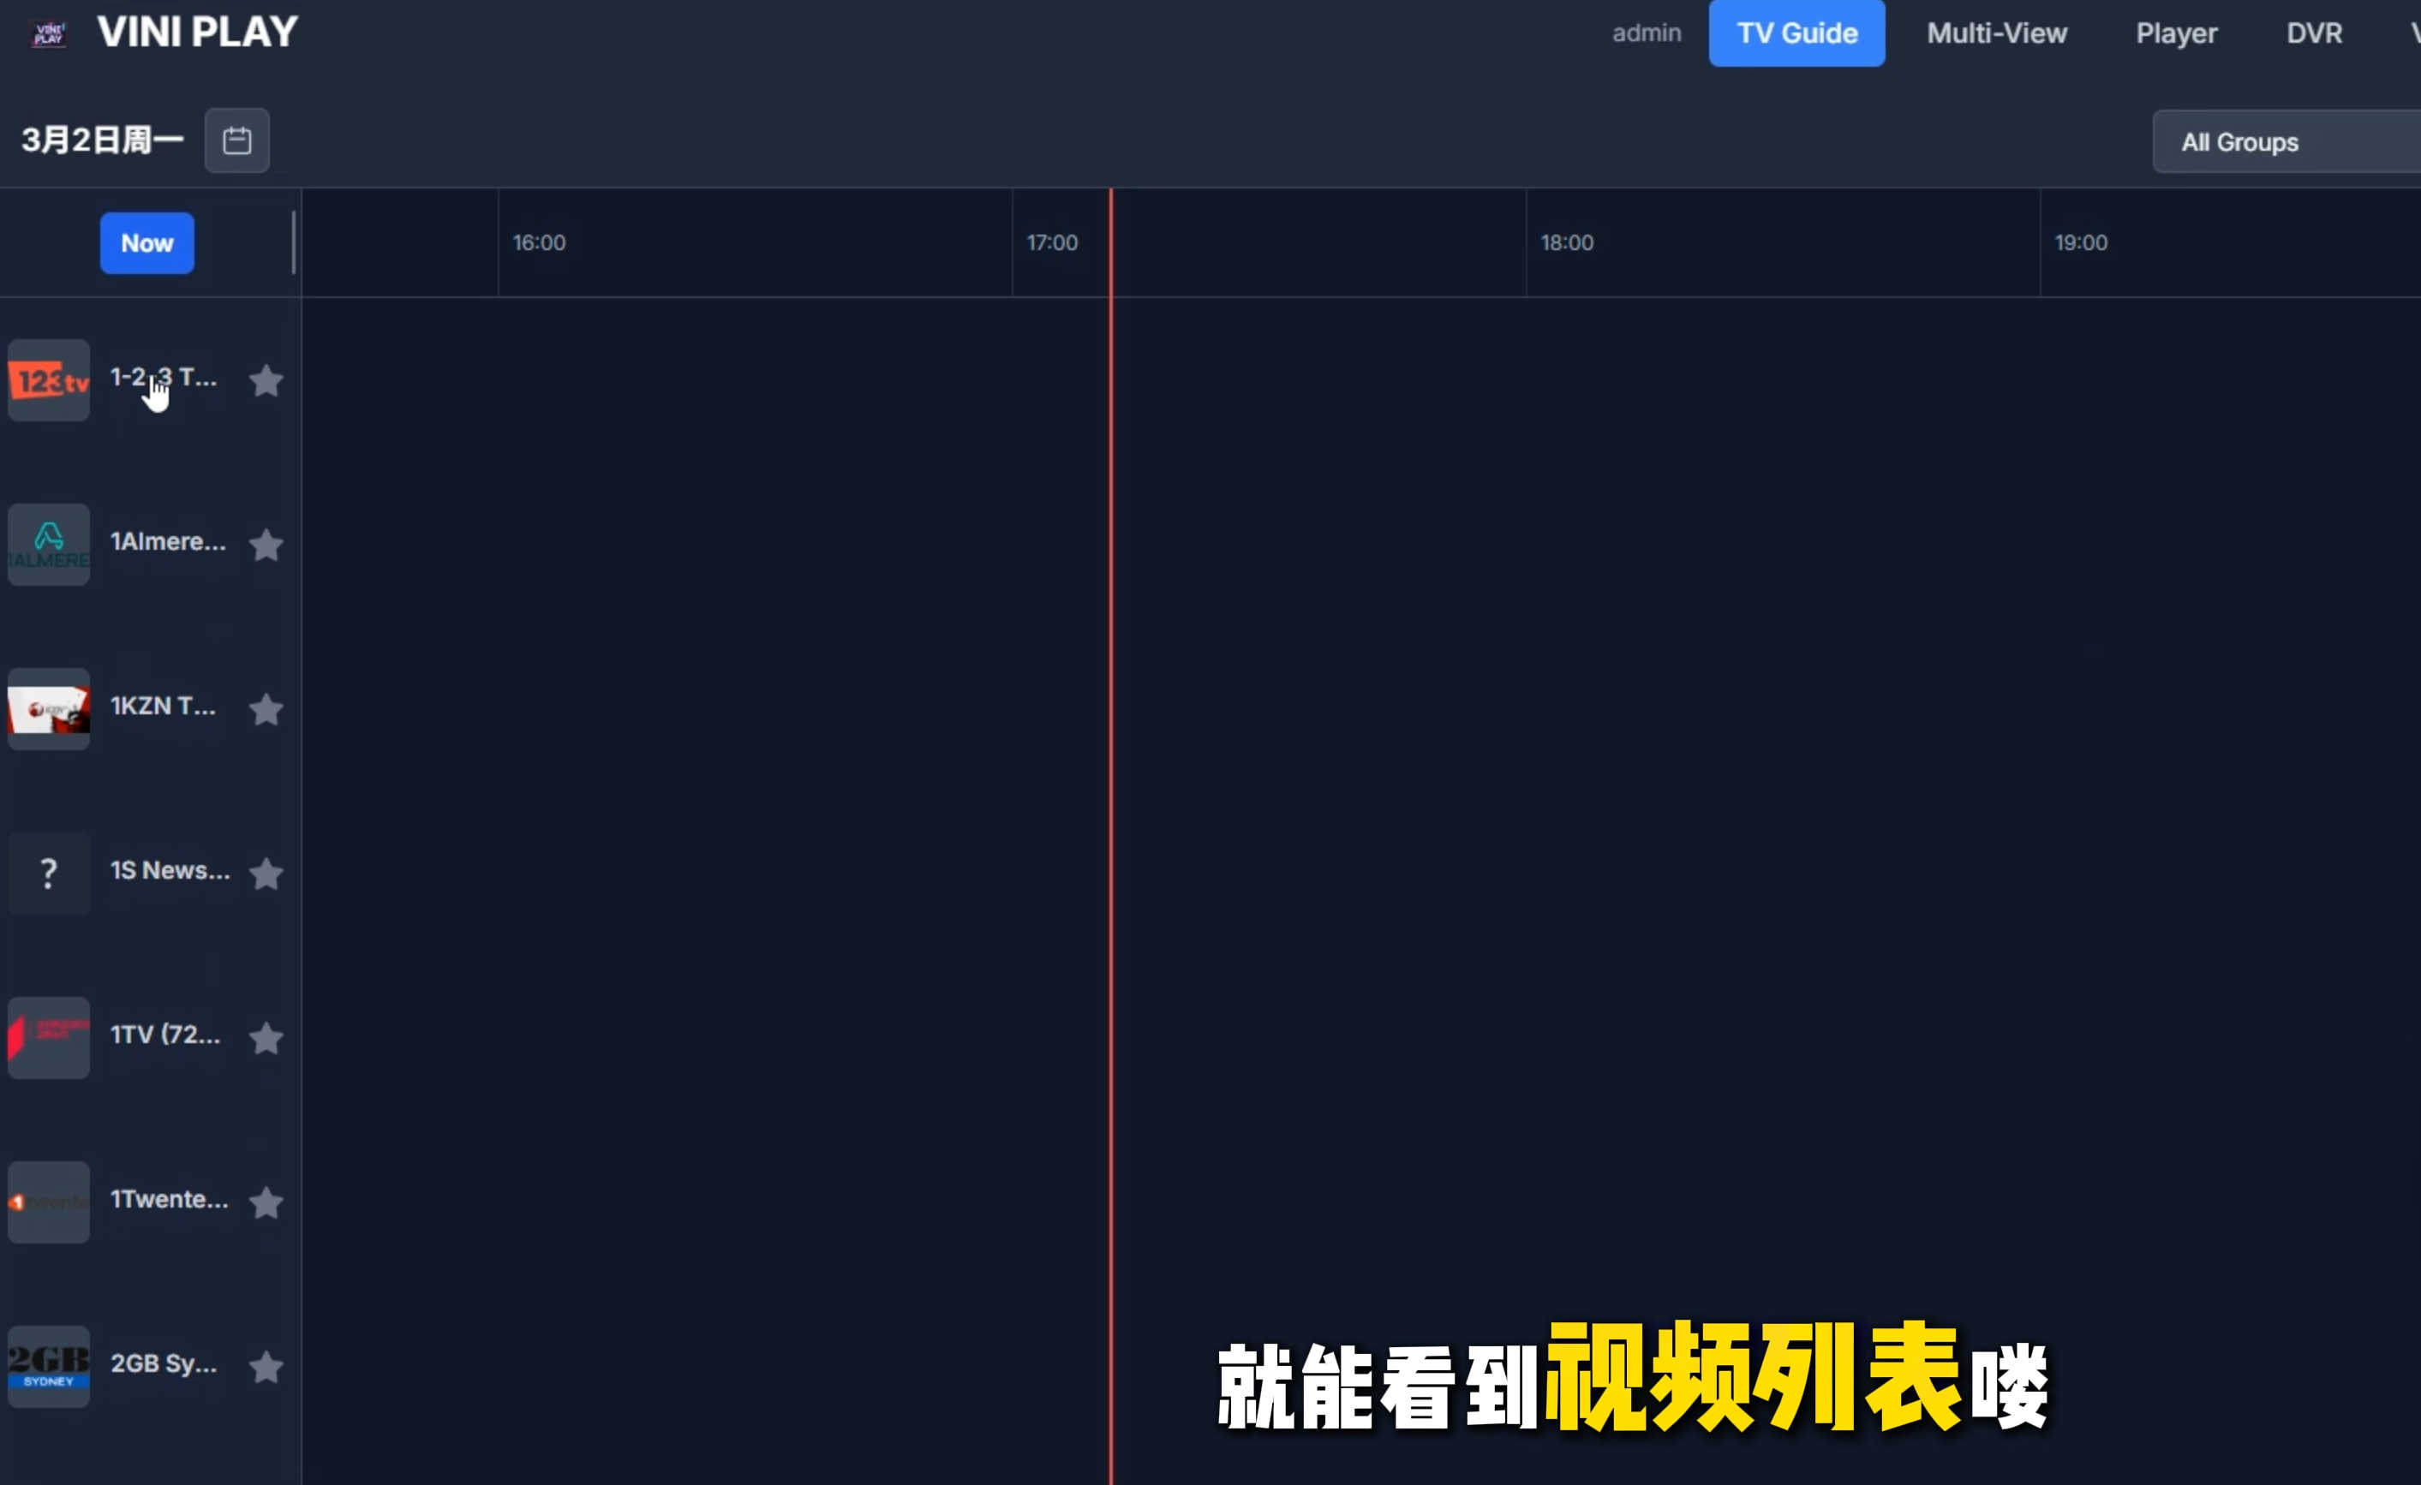The width and height of the screenshot is (2421, 1485).
Task: Click the admin user label
Action: click(1646, 33)
